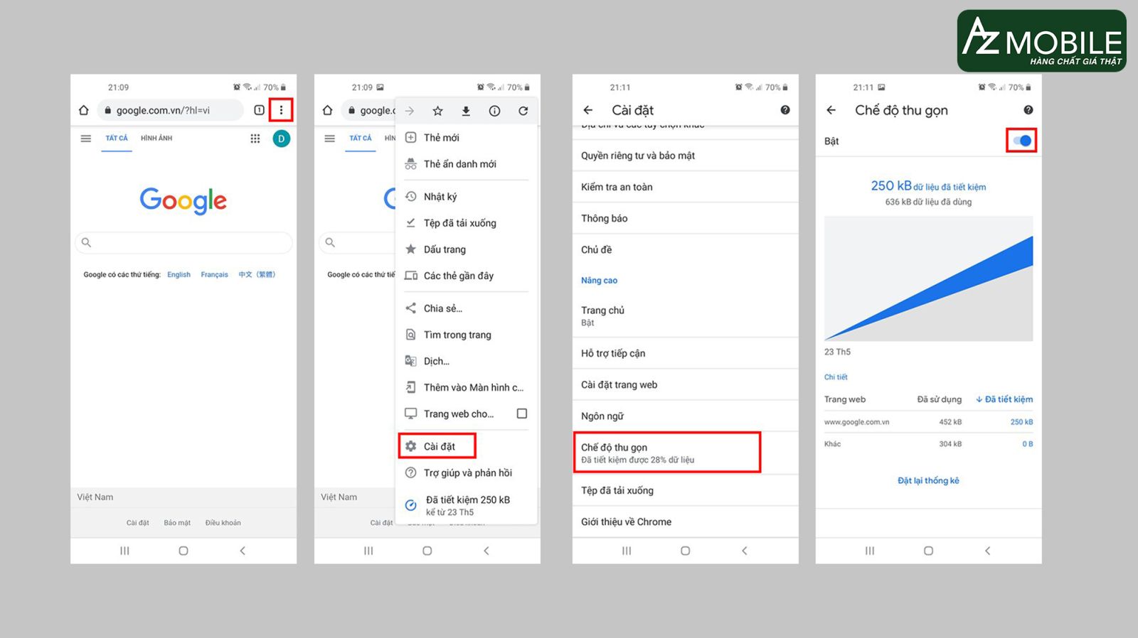Tap the account avatar D in first phone

pos(282,139)
